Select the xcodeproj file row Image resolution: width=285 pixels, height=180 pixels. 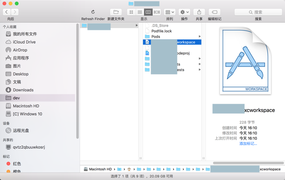172,53
